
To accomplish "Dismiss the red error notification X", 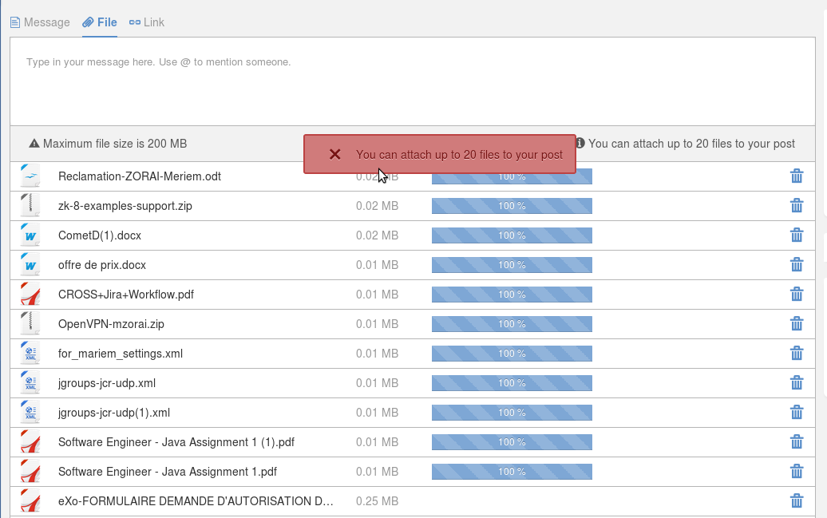I will (x=335, y=154).
